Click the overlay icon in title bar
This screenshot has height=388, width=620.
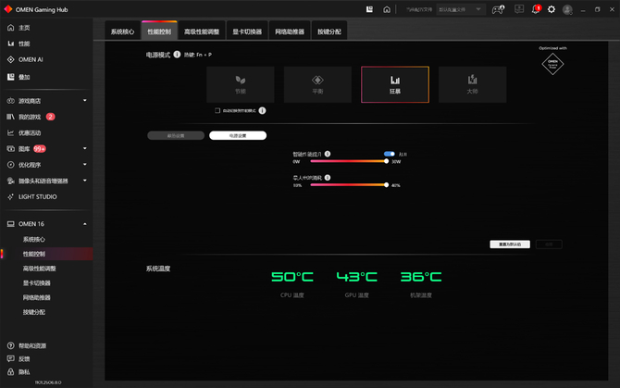(x=369, y=9)
